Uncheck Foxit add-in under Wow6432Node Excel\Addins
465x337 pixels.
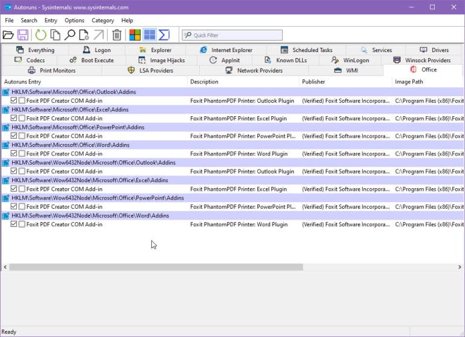(14, 189)
